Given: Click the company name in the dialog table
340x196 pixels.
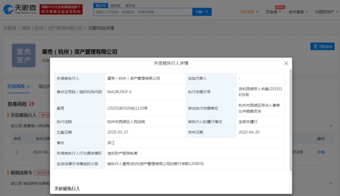Looking at the screenshot, I should coord(133,78).
